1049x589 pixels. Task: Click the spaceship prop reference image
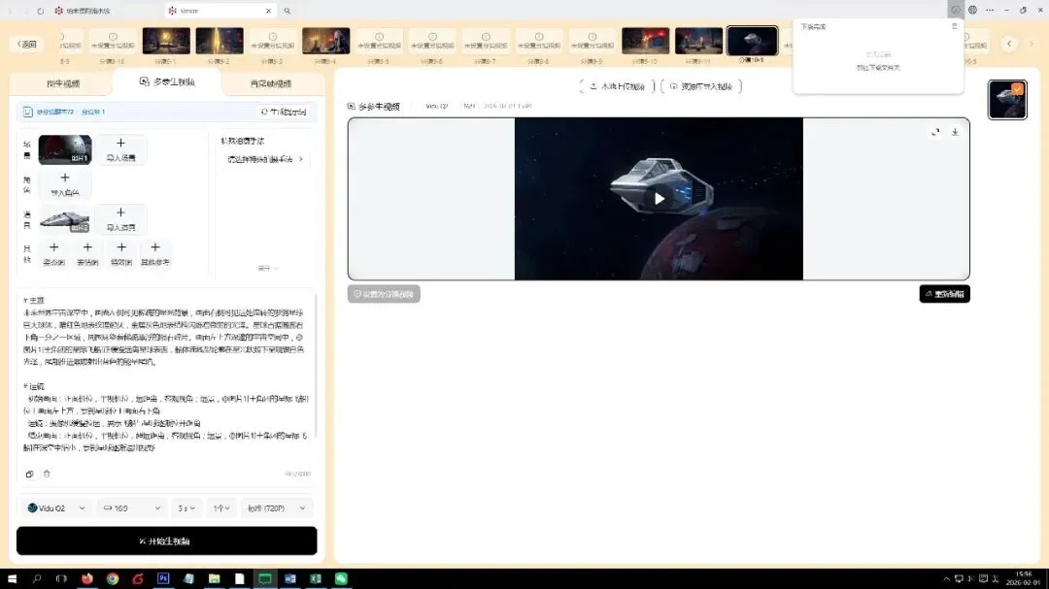[x=65, y=219]
